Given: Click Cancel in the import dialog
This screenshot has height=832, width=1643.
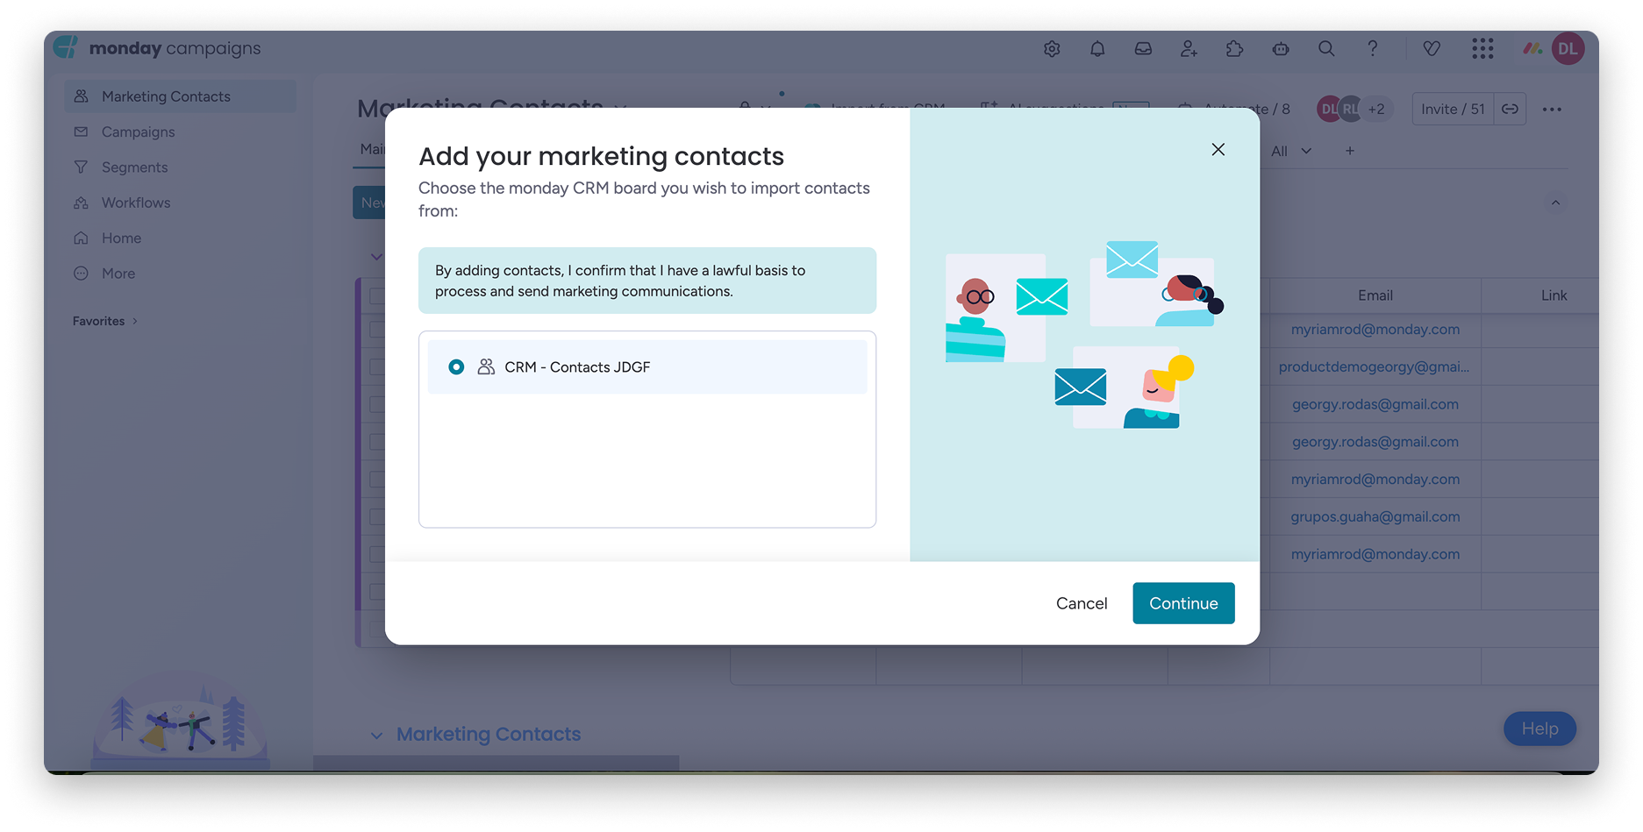Looking at the screenshot, I should pyautogui.click(x=1082, y=603).
